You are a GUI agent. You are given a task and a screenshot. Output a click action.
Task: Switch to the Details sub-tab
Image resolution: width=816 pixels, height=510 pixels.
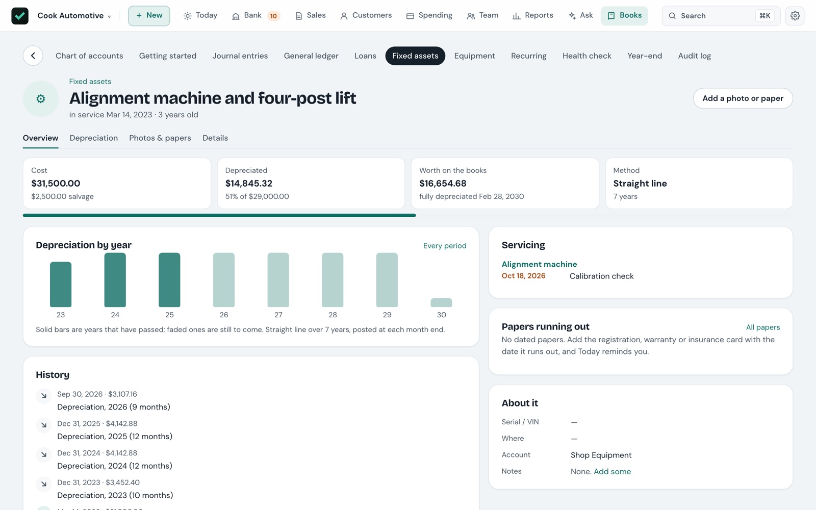[x=215, y=138]
